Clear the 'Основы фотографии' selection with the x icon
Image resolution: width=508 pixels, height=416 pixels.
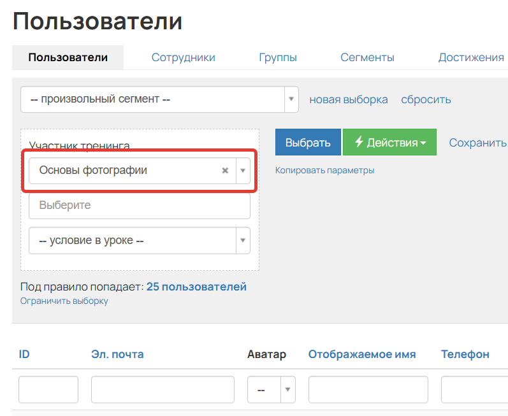[225, 170]
